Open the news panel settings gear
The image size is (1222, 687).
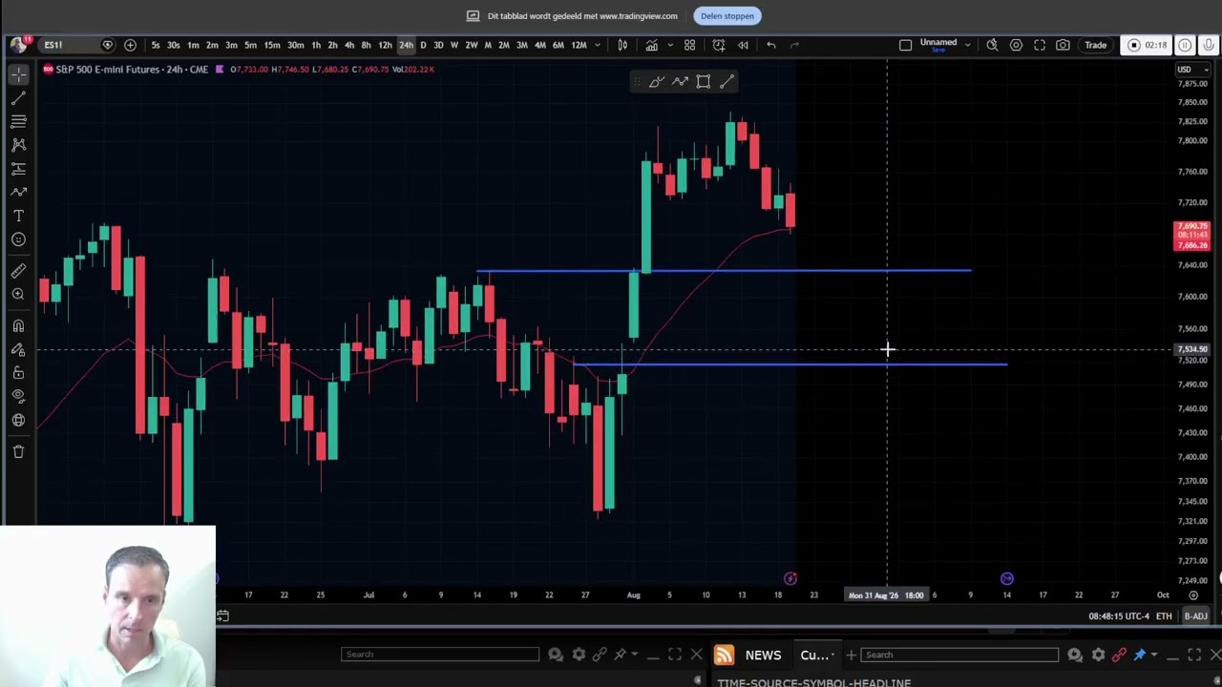click(x=1098, y=655)
